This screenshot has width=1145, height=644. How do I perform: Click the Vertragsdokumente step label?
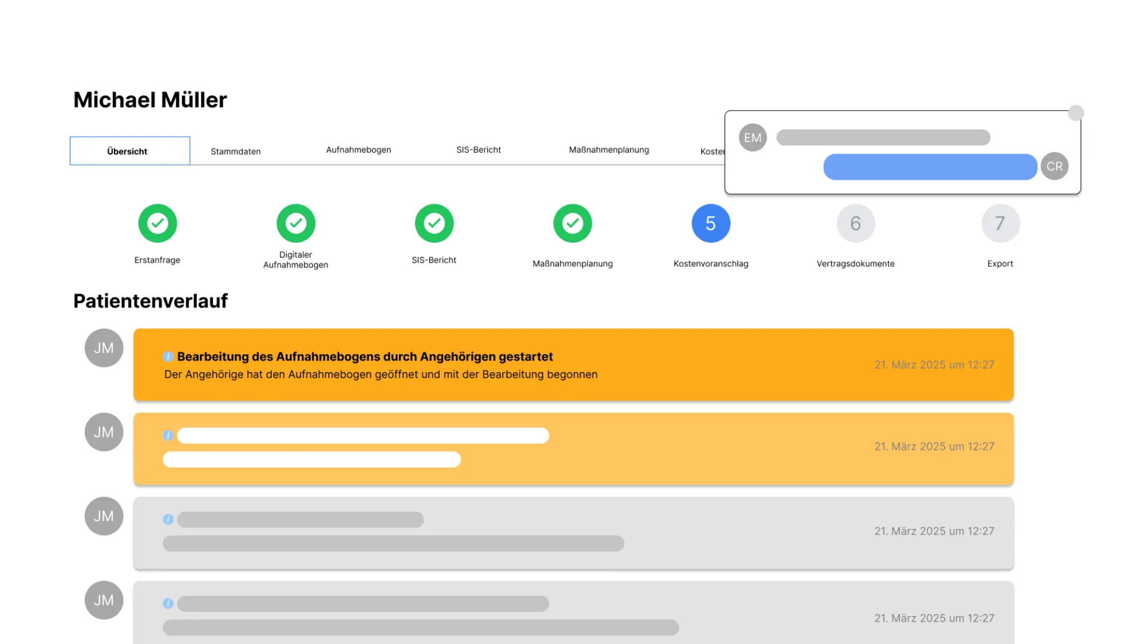point(856,263)
